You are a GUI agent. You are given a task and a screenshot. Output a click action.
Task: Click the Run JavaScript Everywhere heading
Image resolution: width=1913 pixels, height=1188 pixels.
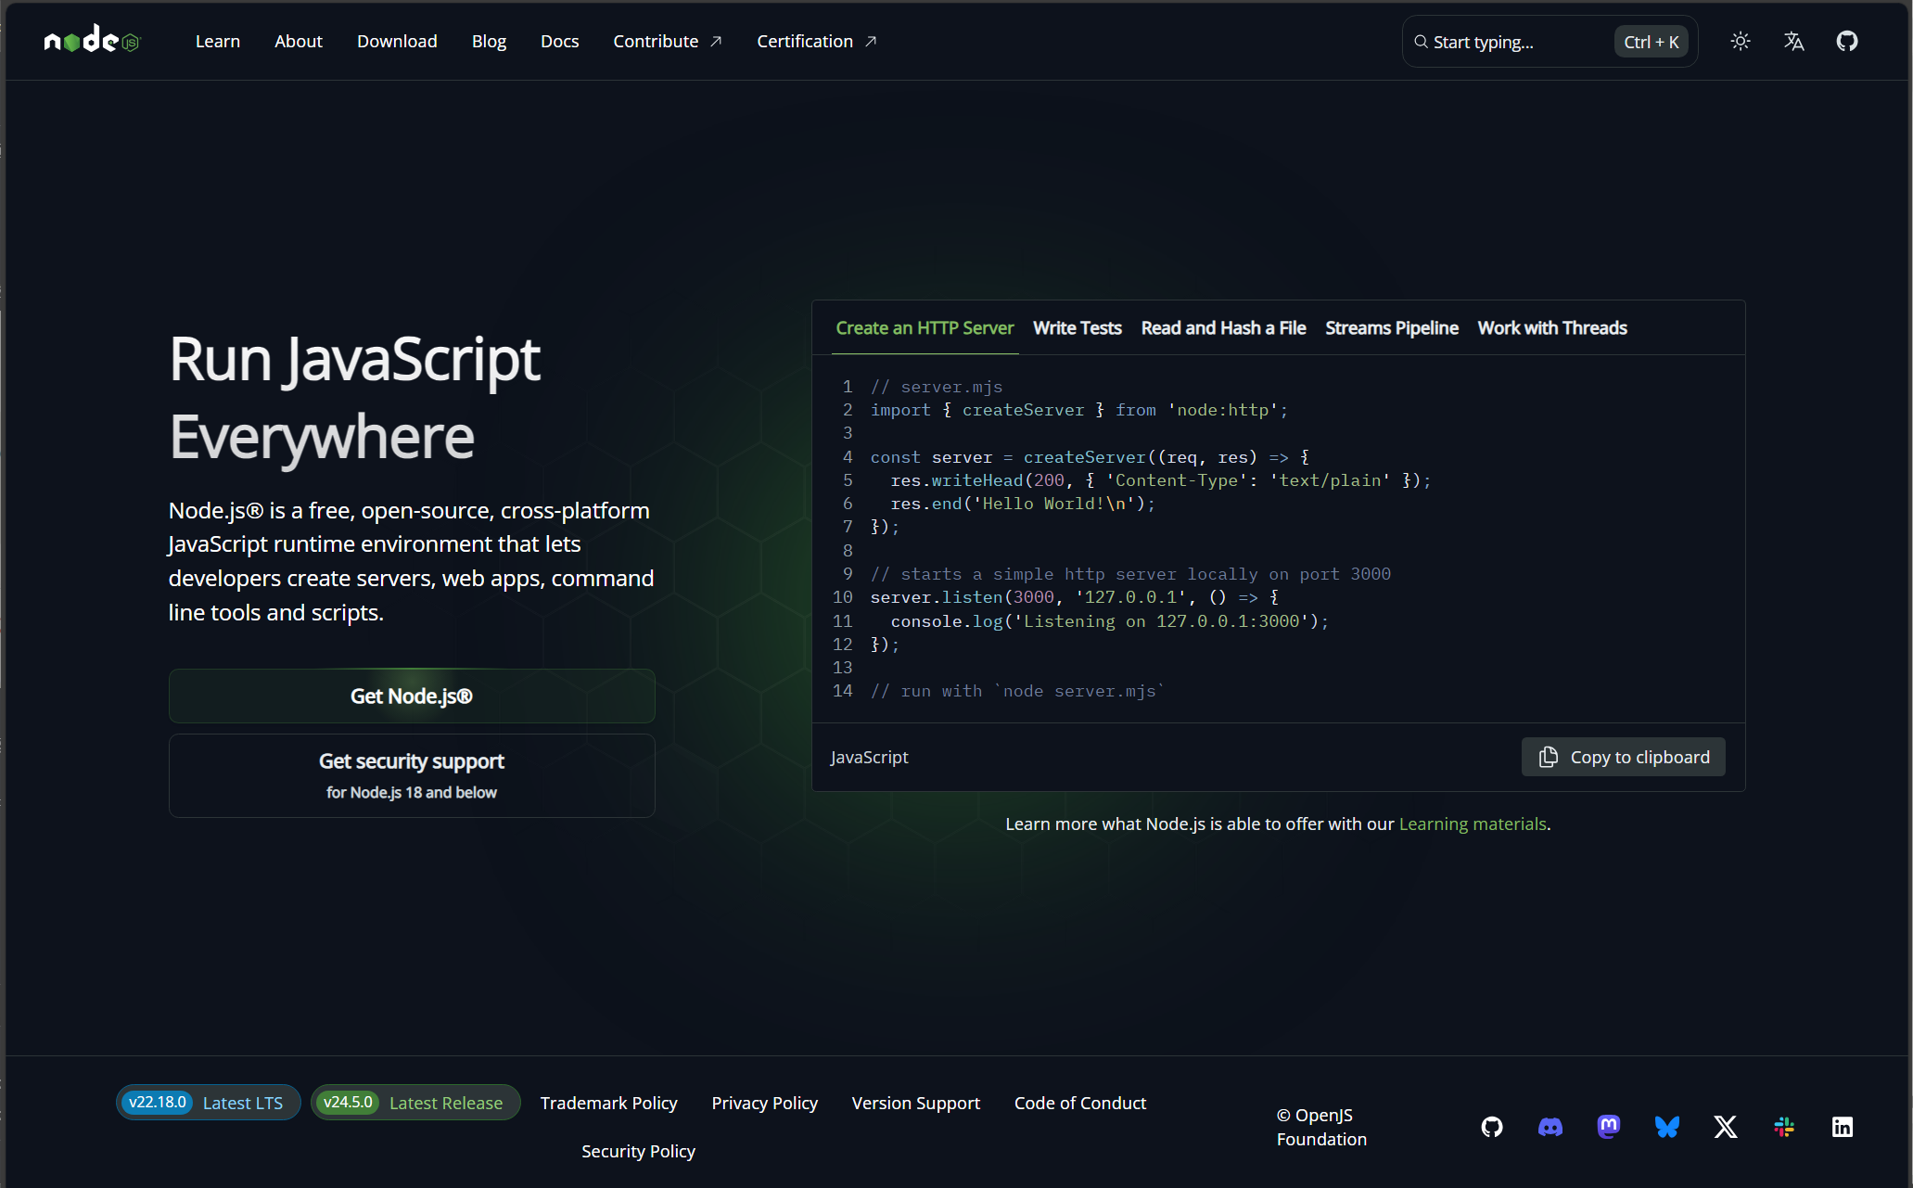coord(353,398)
